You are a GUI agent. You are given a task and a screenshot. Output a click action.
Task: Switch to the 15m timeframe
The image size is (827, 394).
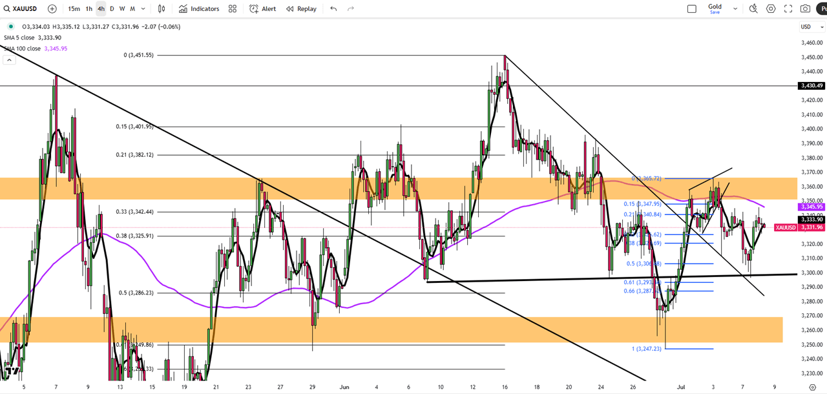(74, 9)
